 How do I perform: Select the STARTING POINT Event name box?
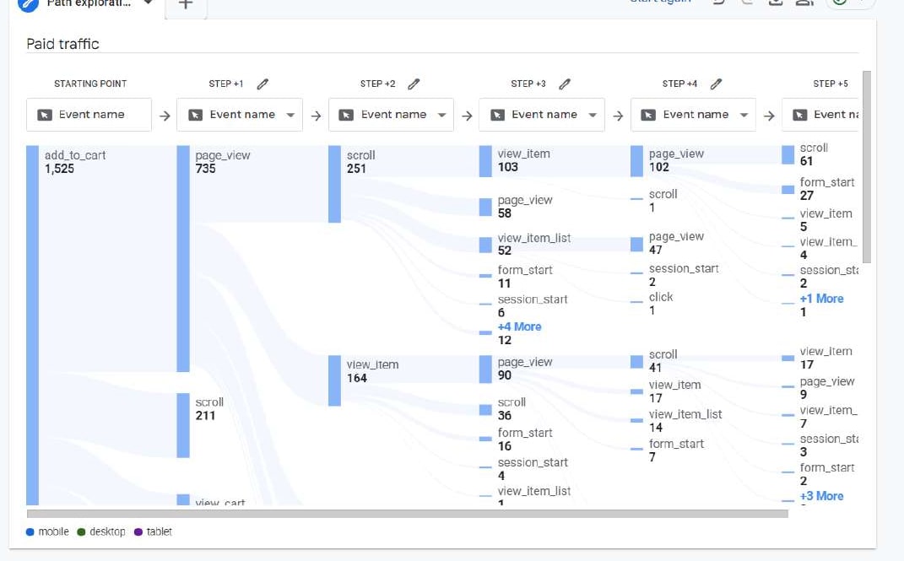(x=89, y=115)
